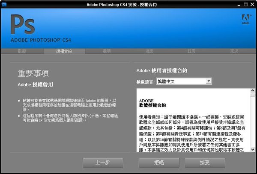Click the 上一步 back button
This screenshot has height=174, width=257.
point(103,162)
